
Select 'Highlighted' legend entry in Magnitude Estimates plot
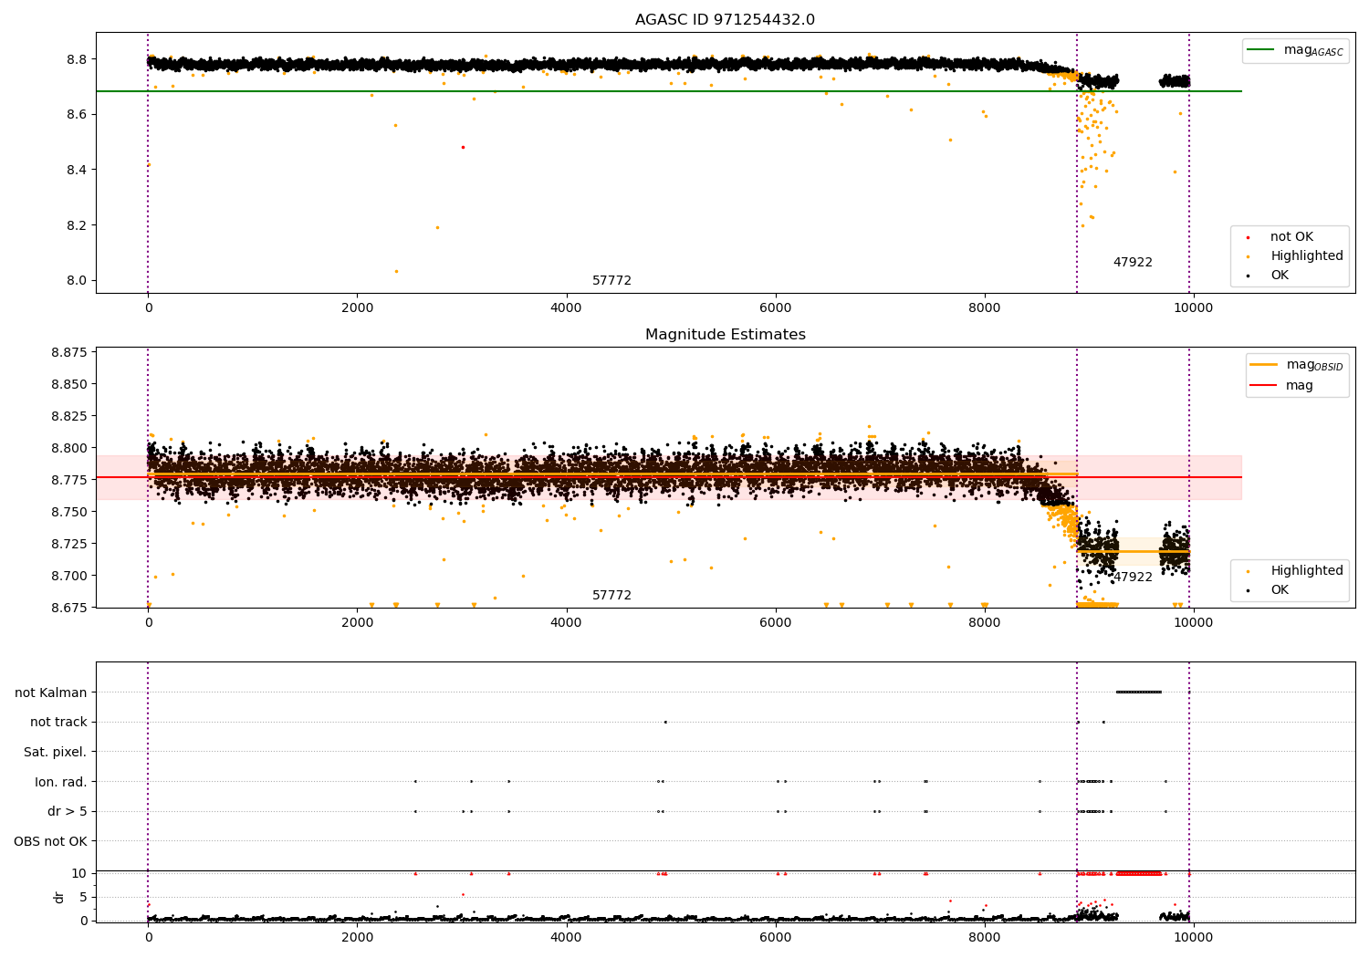point(1307,571)
